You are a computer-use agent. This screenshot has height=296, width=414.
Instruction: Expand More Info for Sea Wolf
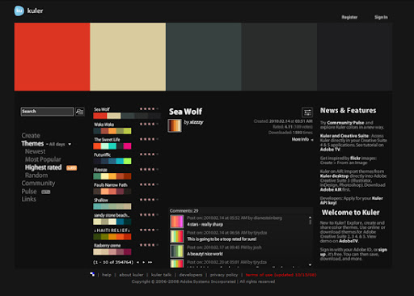[302, 139]
